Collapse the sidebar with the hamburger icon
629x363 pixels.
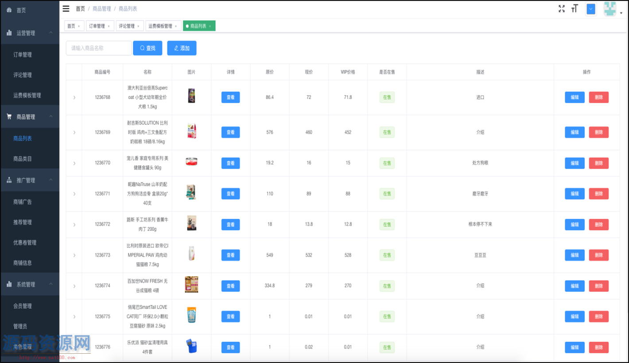[66, 9]
